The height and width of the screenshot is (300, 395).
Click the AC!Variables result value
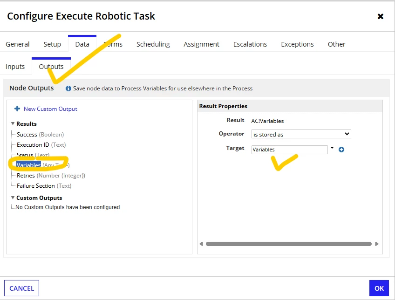[x=267, y=121]
